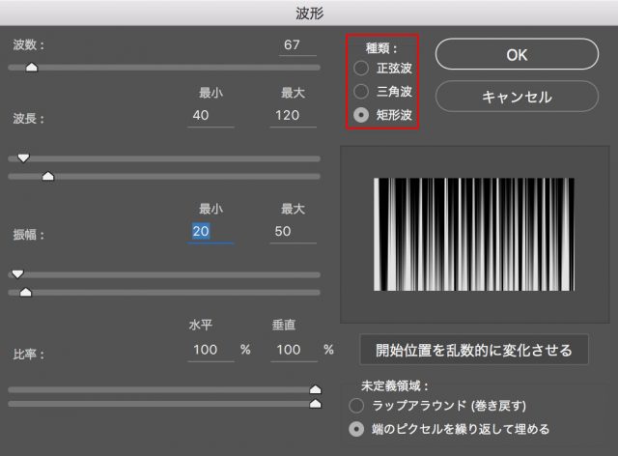Click the 波長 maximum slider handle
618x456 pixels.
tap(48, 176)
